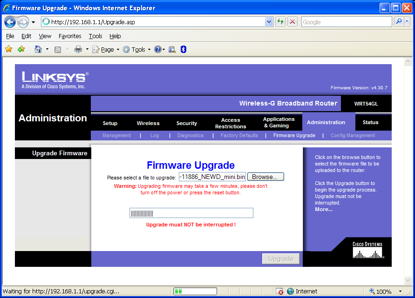Go forward with the Forward arrow
415x298 pixels.
(x=23, y=22)
